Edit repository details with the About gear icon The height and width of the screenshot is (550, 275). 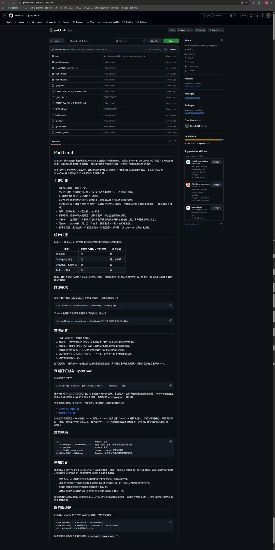(222, 41)
